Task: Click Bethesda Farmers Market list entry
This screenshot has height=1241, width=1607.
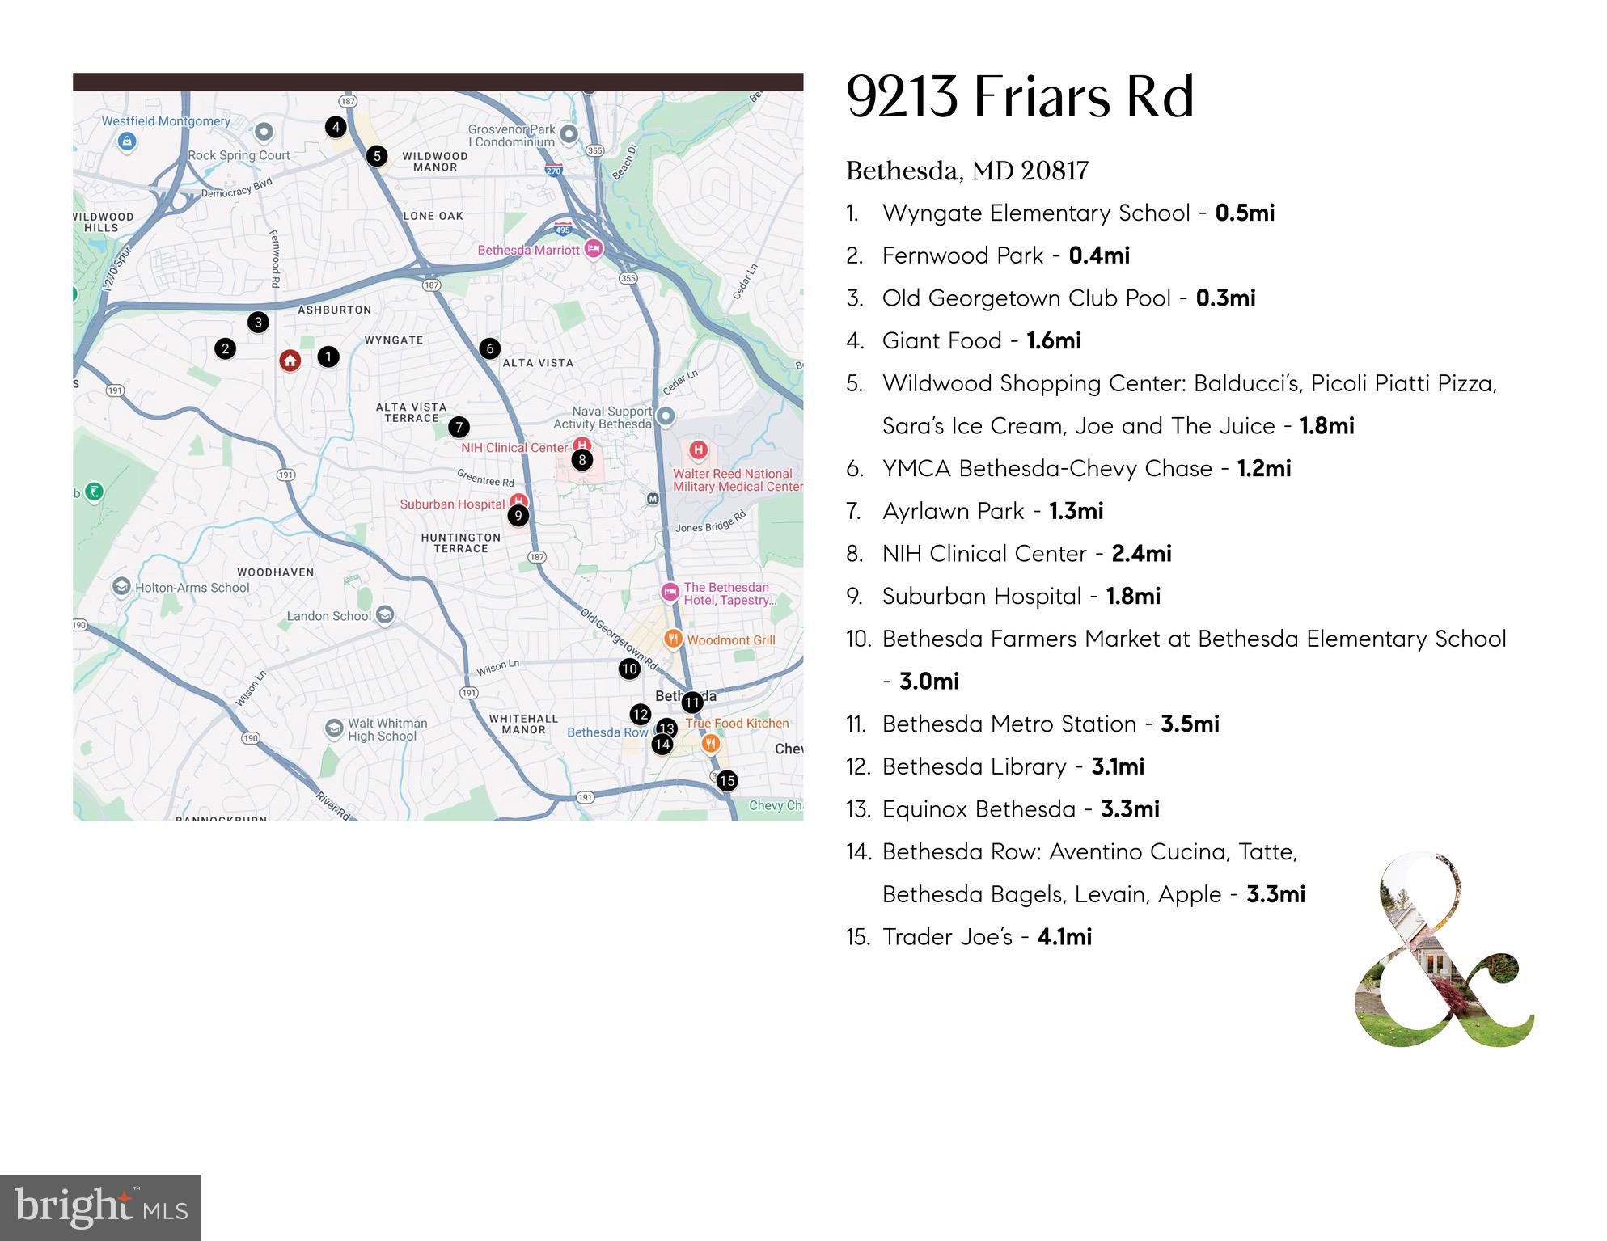Action: point(1176,660)
